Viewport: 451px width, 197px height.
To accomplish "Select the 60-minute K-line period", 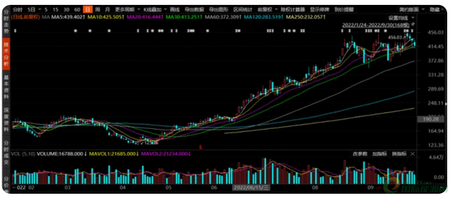I will pyautogui.click(x=77, y=9).
